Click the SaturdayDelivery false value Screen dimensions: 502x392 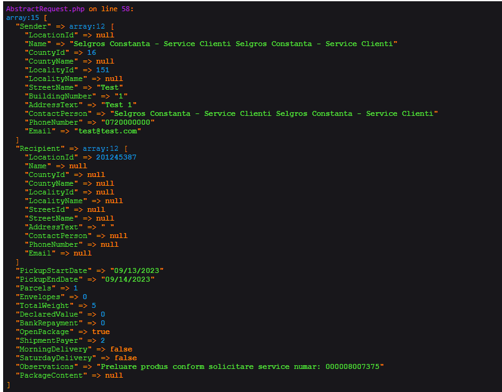coord(125,358)
